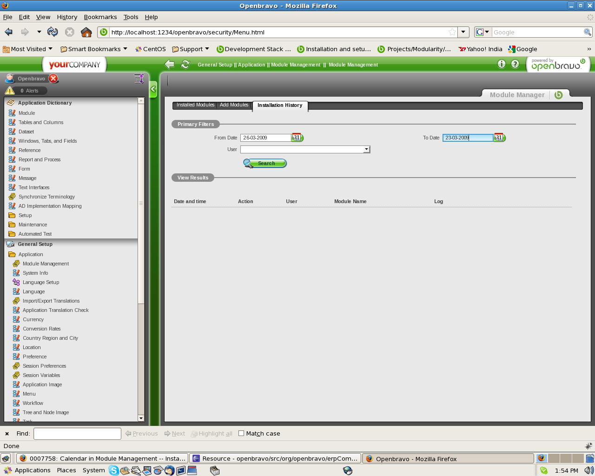Viewport: 595px width, 476px height.
Task: Open the Bookmarks menu
Action: [100, 17]
